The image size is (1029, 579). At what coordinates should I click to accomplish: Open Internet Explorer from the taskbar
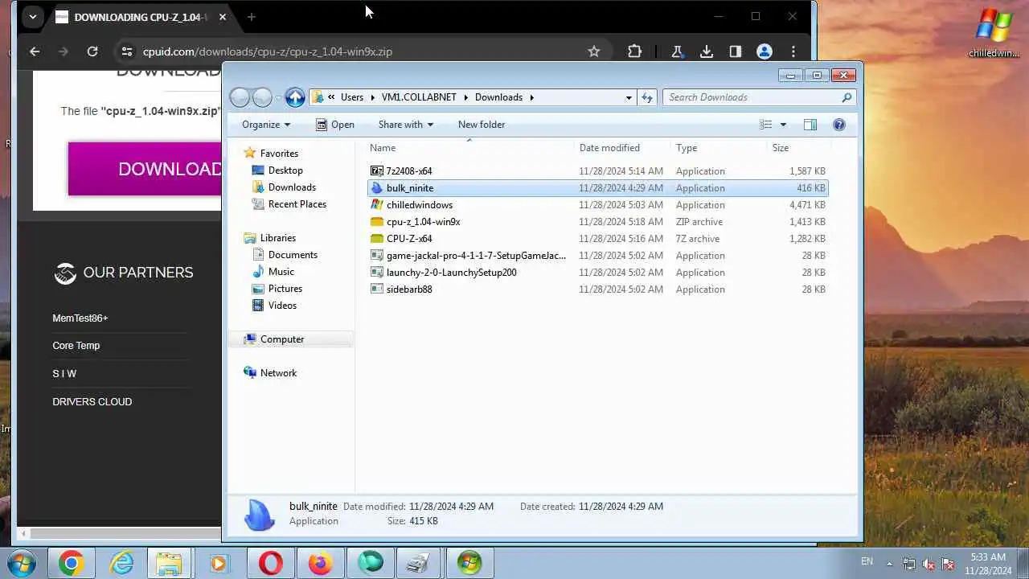[x=121, y=563]
